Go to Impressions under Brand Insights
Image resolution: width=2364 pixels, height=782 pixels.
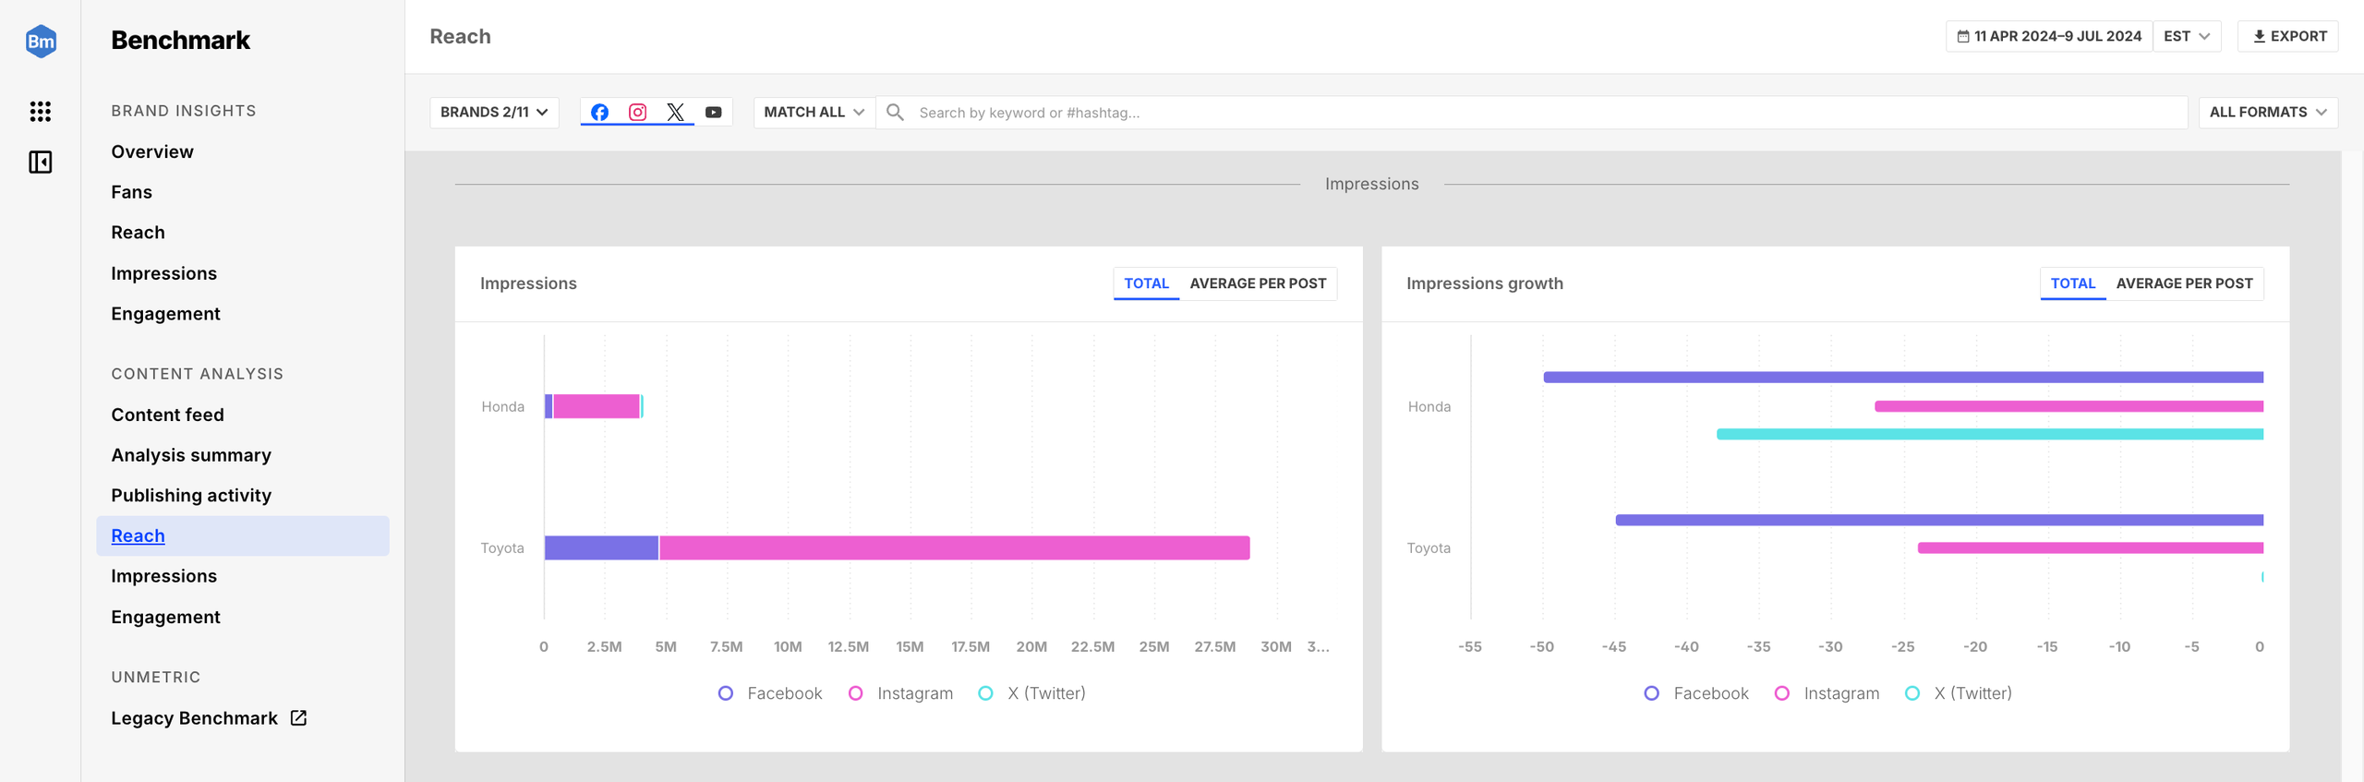[x=163, y=273]
